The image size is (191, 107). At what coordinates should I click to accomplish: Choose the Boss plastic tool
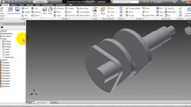point(160,12)
